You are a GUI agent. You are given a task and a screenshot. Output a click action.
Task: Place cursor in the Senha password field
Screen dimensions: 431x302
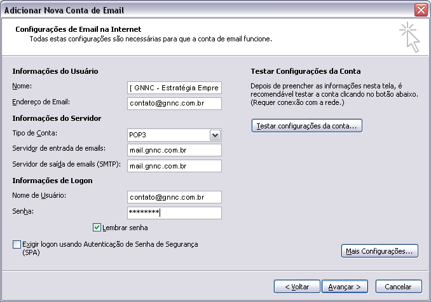tap(174, 213)
